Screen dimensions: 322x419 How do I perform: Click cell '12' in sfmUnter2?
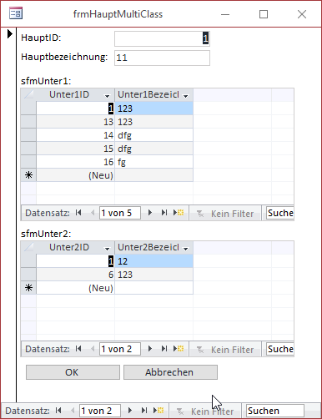pyautogui.click(x=153, y=261)
